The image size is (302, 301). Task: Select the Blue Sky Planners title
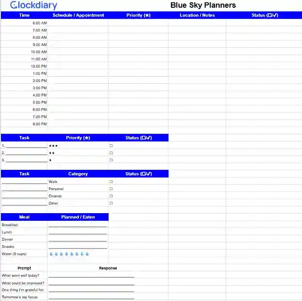tap(203, 5)
